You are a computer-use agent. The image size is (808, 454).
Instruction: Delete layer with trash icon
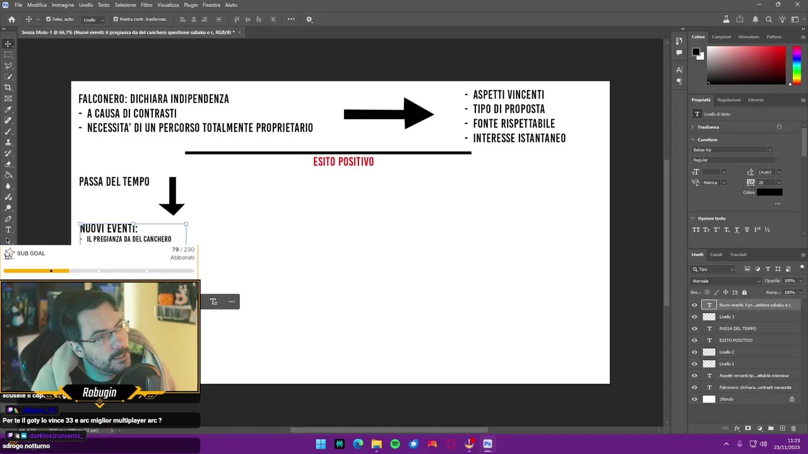[794, 428]
